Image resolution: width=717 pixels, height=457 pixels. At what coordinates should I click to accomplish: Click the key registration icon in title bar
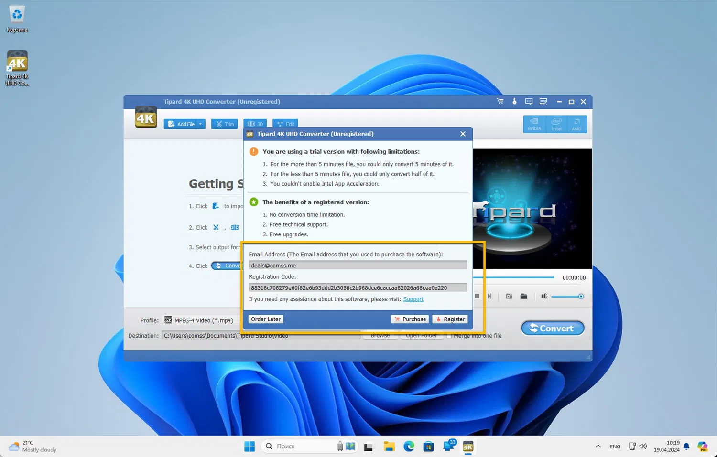click(x=514, y=101)
